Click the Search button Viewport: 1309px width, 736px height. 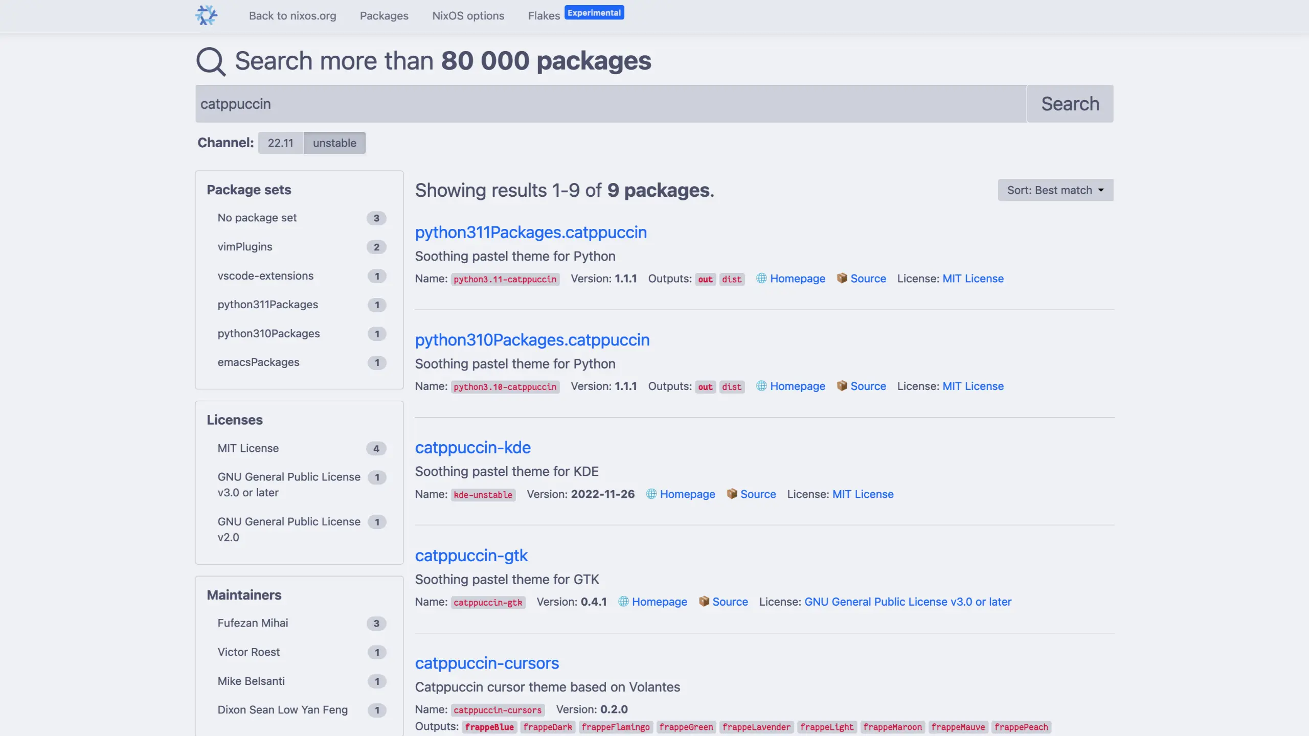click(x=1070, y=104)
